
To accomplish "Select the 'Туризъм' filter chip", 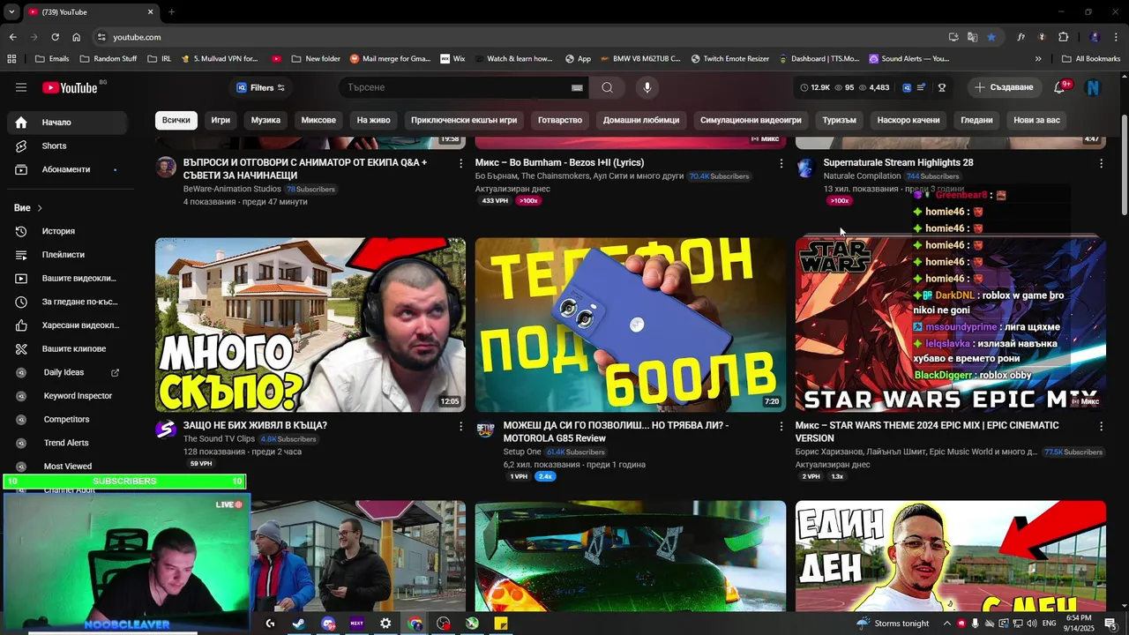I will tap(840, 120).
